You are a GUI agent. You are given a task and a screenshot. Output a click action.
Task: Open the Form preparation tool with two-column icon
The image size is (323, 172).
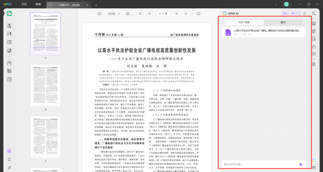(9, 42)
